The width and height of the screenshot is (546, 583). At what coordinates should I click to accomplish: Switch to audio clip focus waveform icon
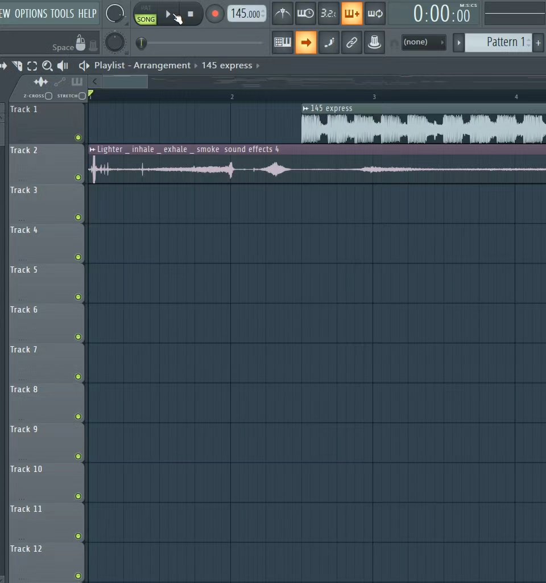tap(41, 82)
